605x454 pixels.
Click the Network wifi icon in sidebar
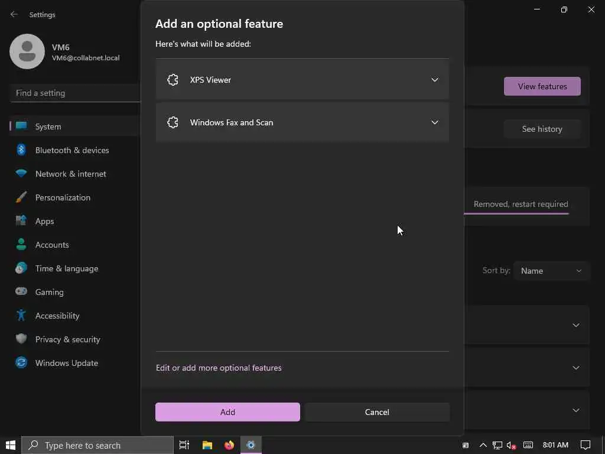[x=21, y=173]
